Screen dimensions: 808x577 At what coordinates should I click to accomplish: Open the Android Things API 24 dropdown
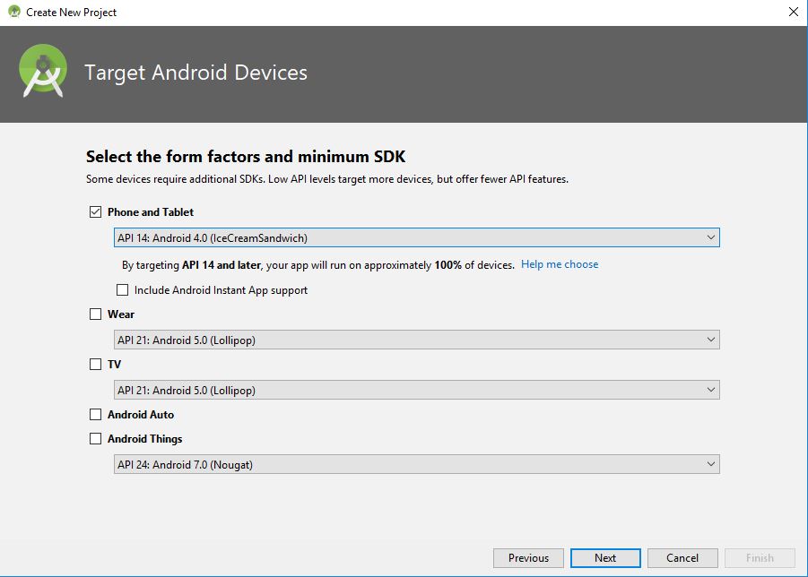(416, 464)
